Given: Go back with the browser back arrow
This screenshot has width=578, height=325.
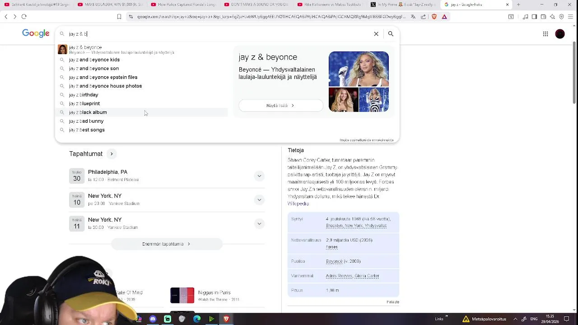Looking at the screenshot, I should (x=6, y=17).
